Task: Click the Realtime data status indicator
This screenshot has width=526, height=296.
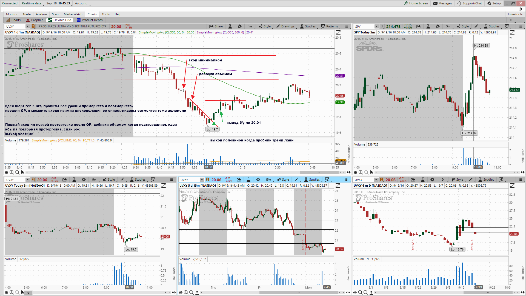Action: (32, 3)
